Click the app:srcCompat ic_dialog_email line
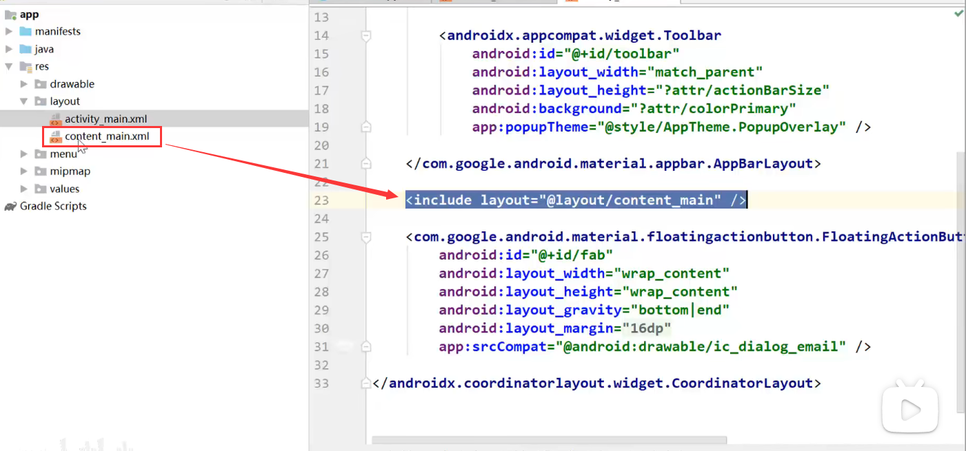 pos(655,346)
